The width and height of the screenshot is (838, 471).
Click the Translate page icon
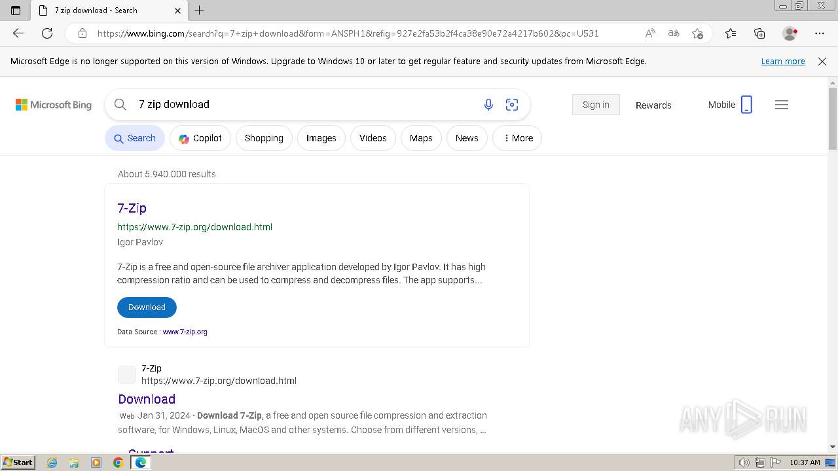(x=674, y=33)
